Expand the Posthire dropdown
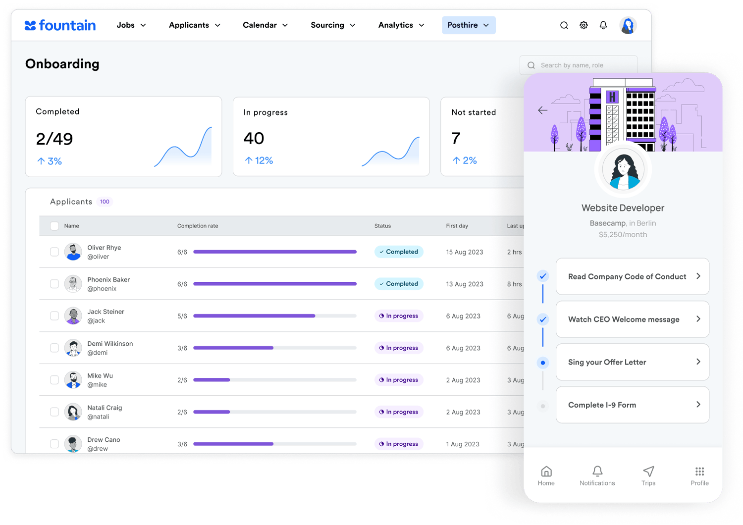Screen dimensions: 743x525 tap(468, 25)
